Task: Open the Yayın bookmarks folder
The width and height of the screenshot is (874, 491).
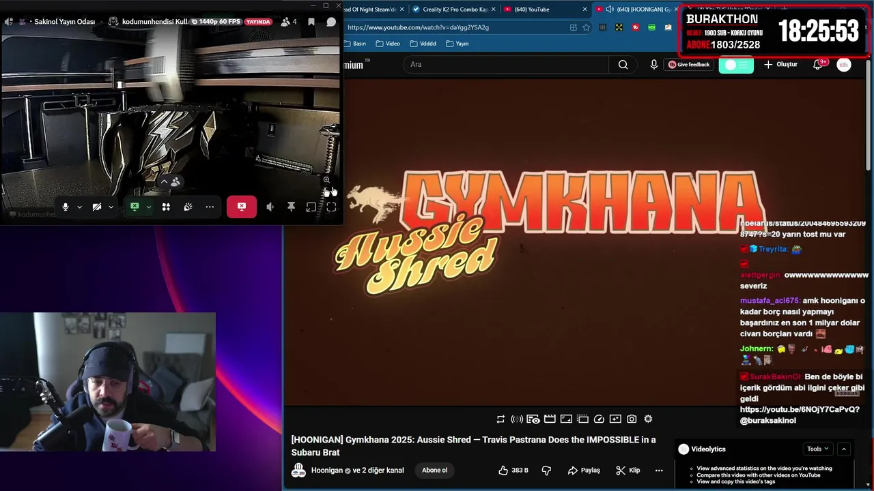Action: tap(457, 44)
